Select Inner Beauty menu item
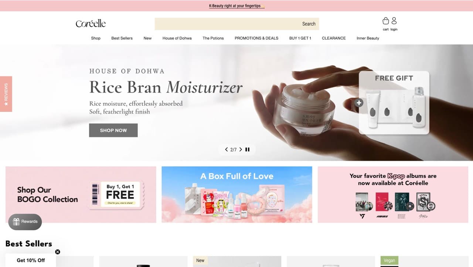 [368, 38]
